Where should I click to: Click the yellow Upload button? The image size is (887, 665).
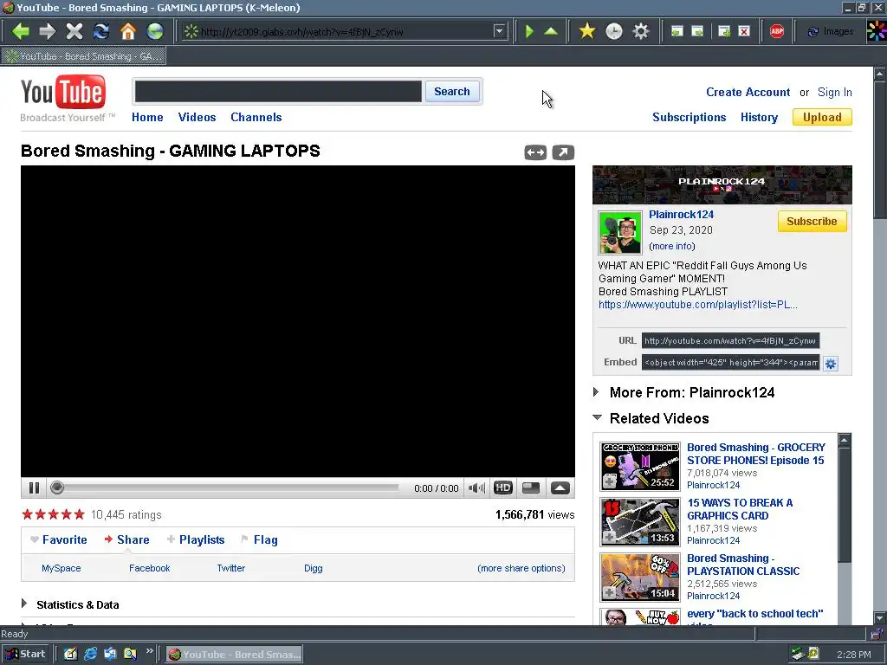[822, 117]
